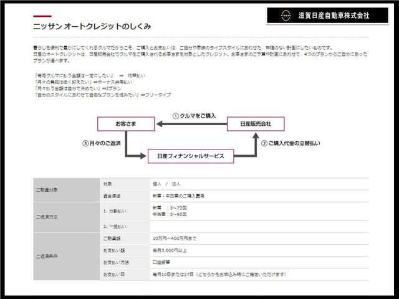This screenshot has width=399, height=299.
Task: Click the ご融資対象 table header cell
Action: [67, 190]
